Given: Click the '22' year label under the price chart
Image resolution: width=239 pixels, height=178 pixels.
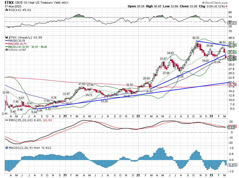Looking at the screenshot, I should click(138, 116).
